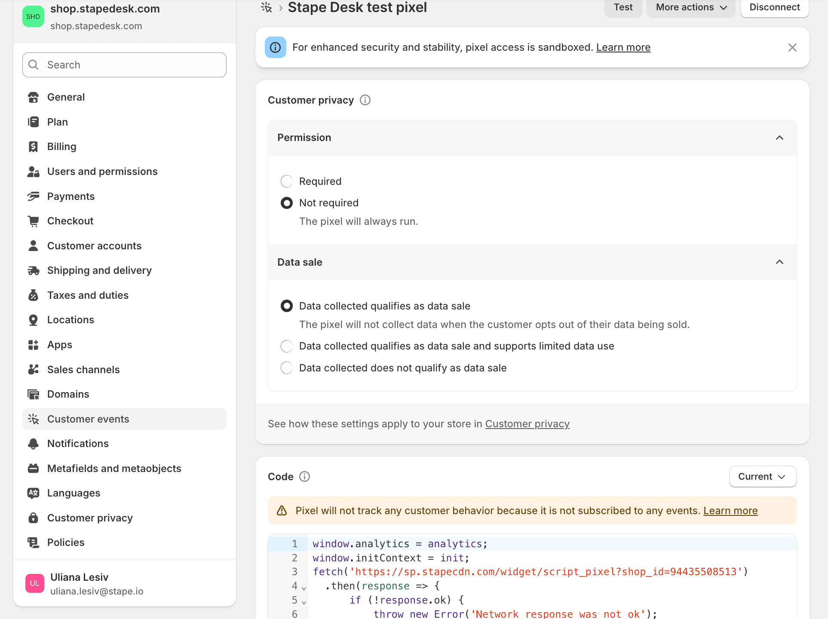The width and height of the screenshot is (828, 619).
Task: Click the Test button
Action: tap(623, 7)
